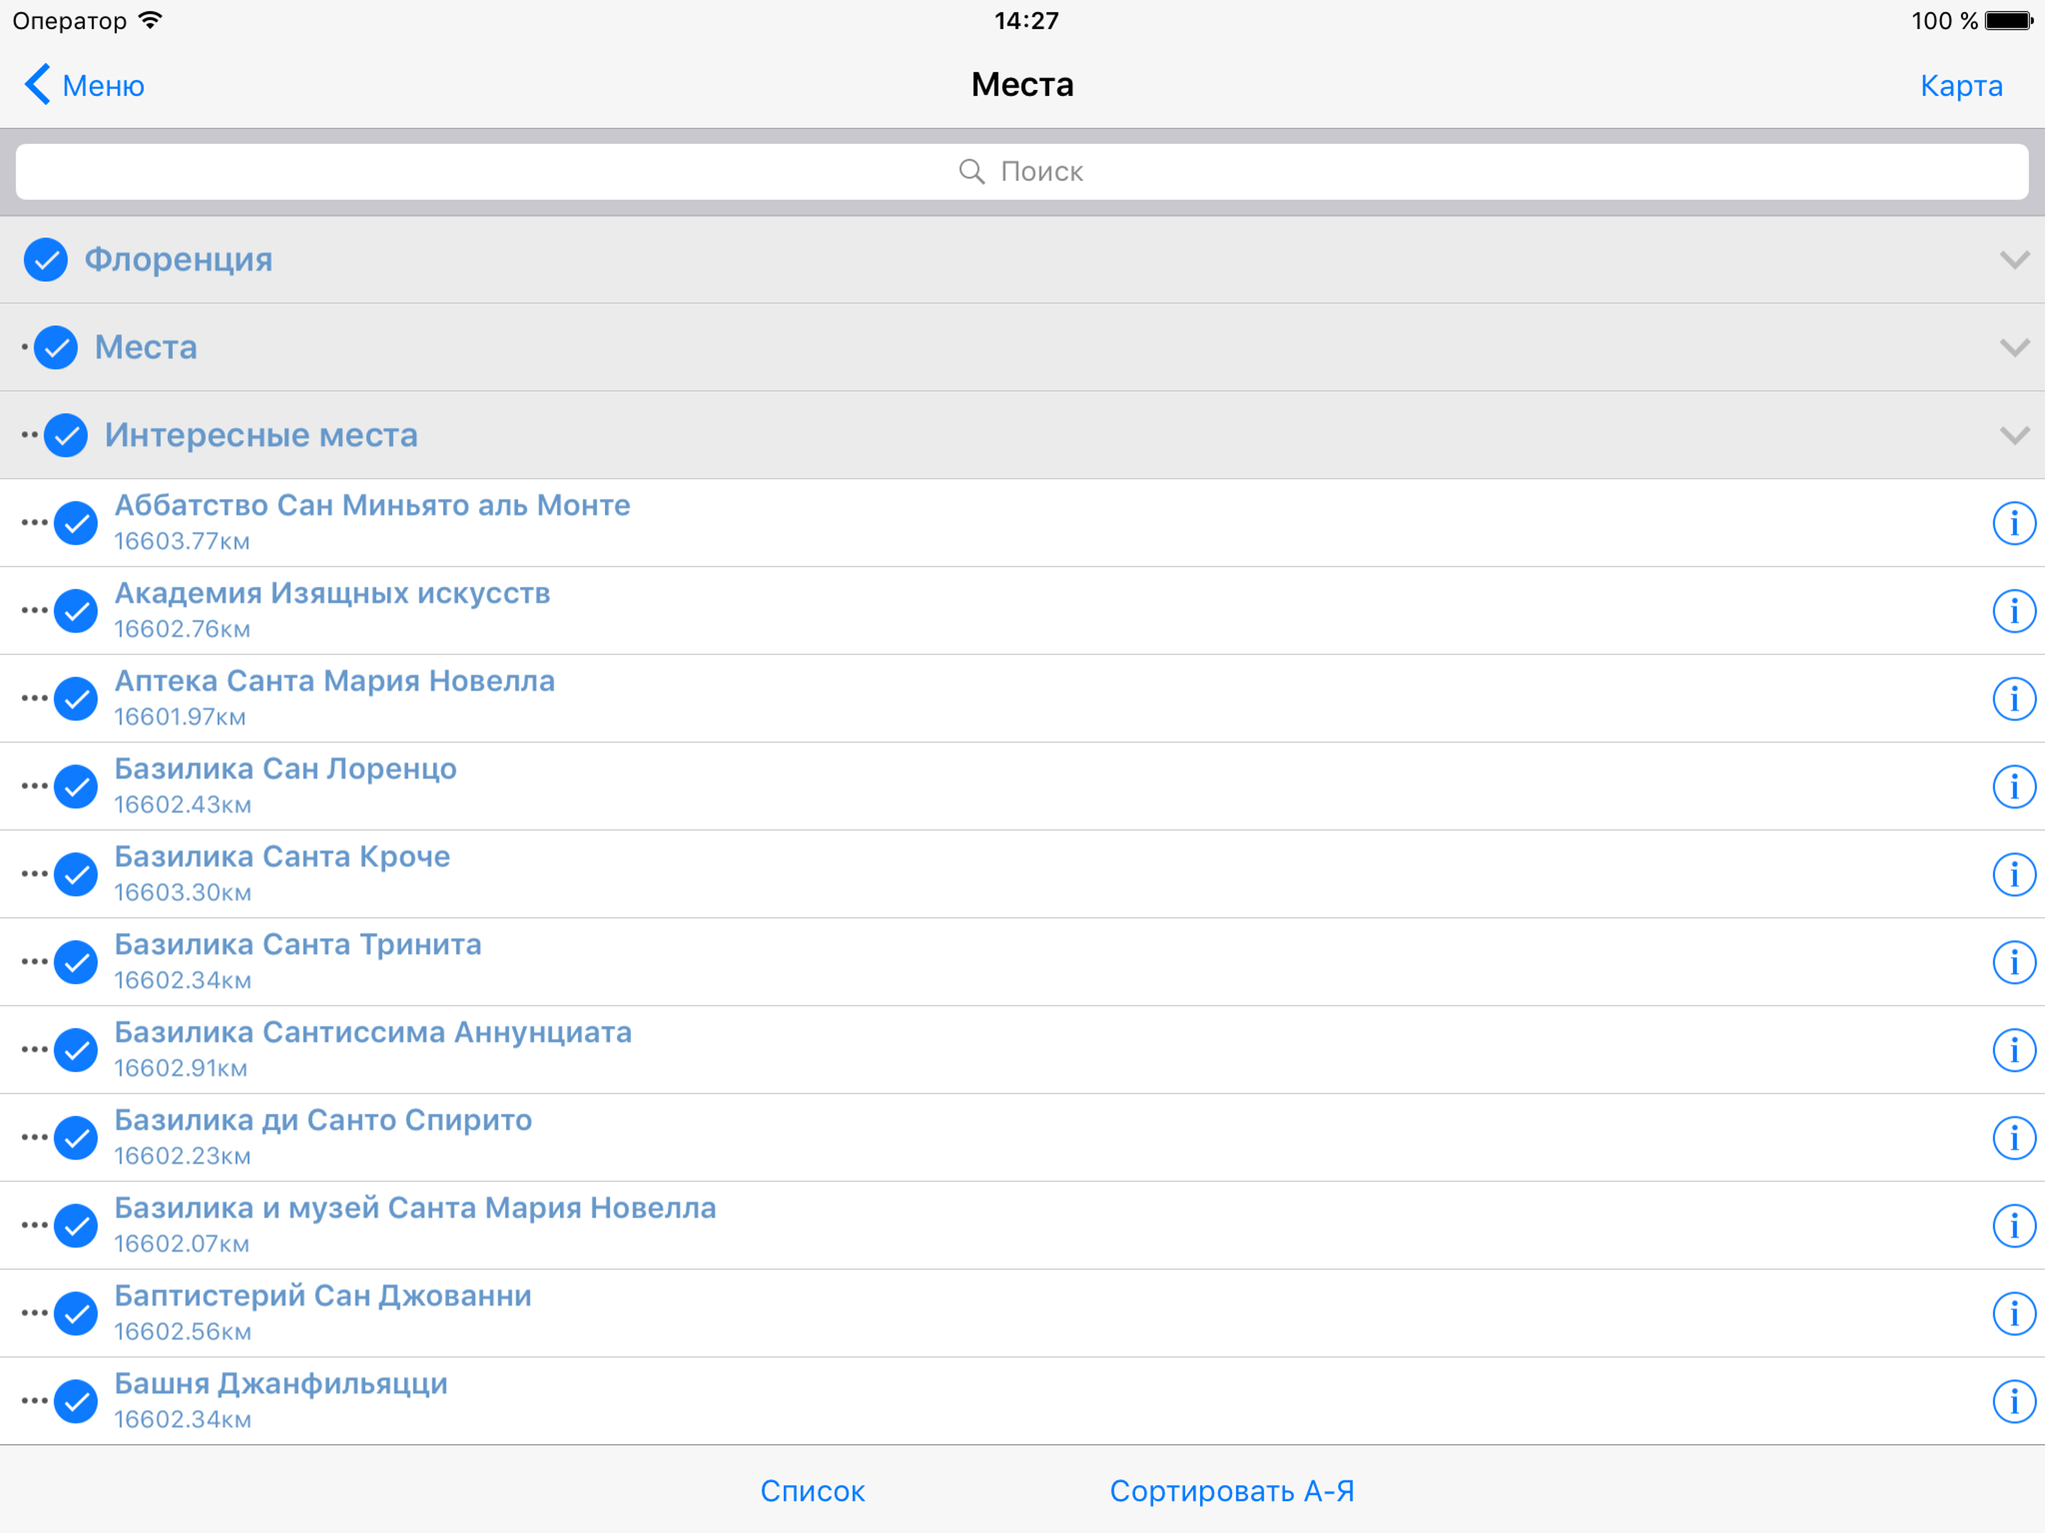
Task: Collapse the Флоренция section chevron
Action: [2014, 260]
